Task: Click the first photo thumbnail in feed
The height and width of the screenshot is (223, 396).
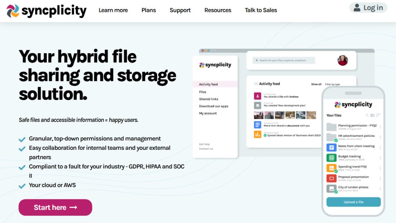Action: pyautogui.click(x=258, y=115)
